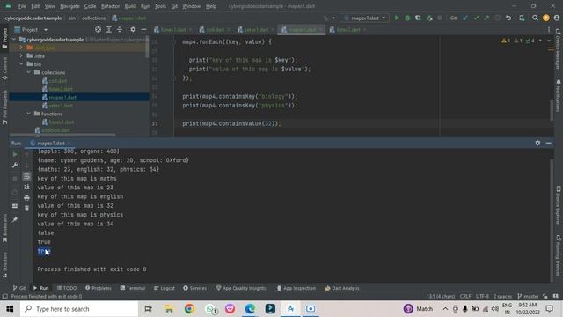This screenshot has width=563, height=317.
Task: Click the wrench icon in the Run panel
Action: click(15, 166)
